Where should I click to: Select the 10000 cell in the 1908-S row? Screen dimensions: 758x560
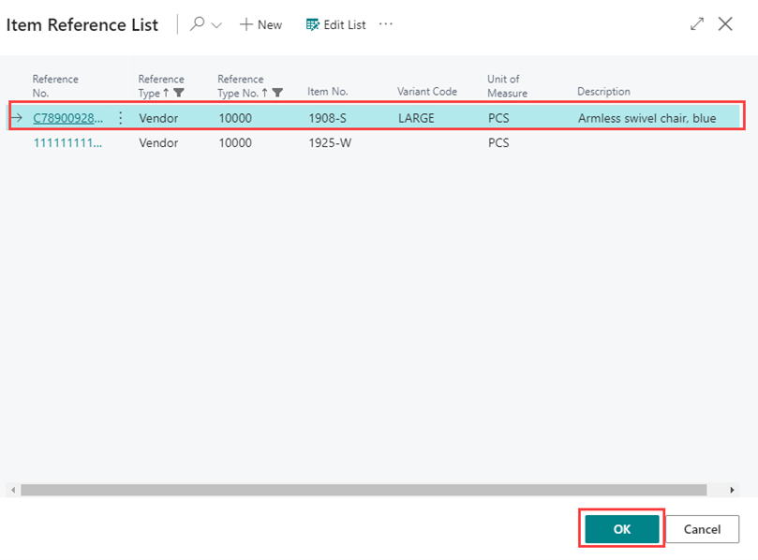(235, 118)
